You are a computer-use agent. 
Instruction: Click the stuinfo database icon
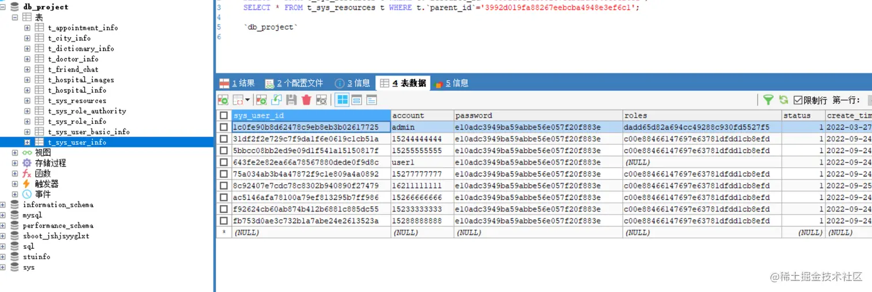(15, 256)
